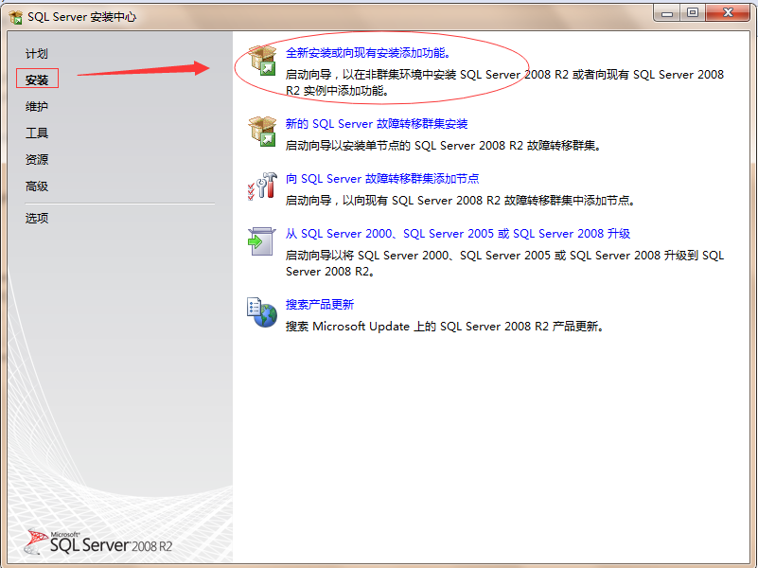Maximize the SQL Server 安装中心 window

693,13
